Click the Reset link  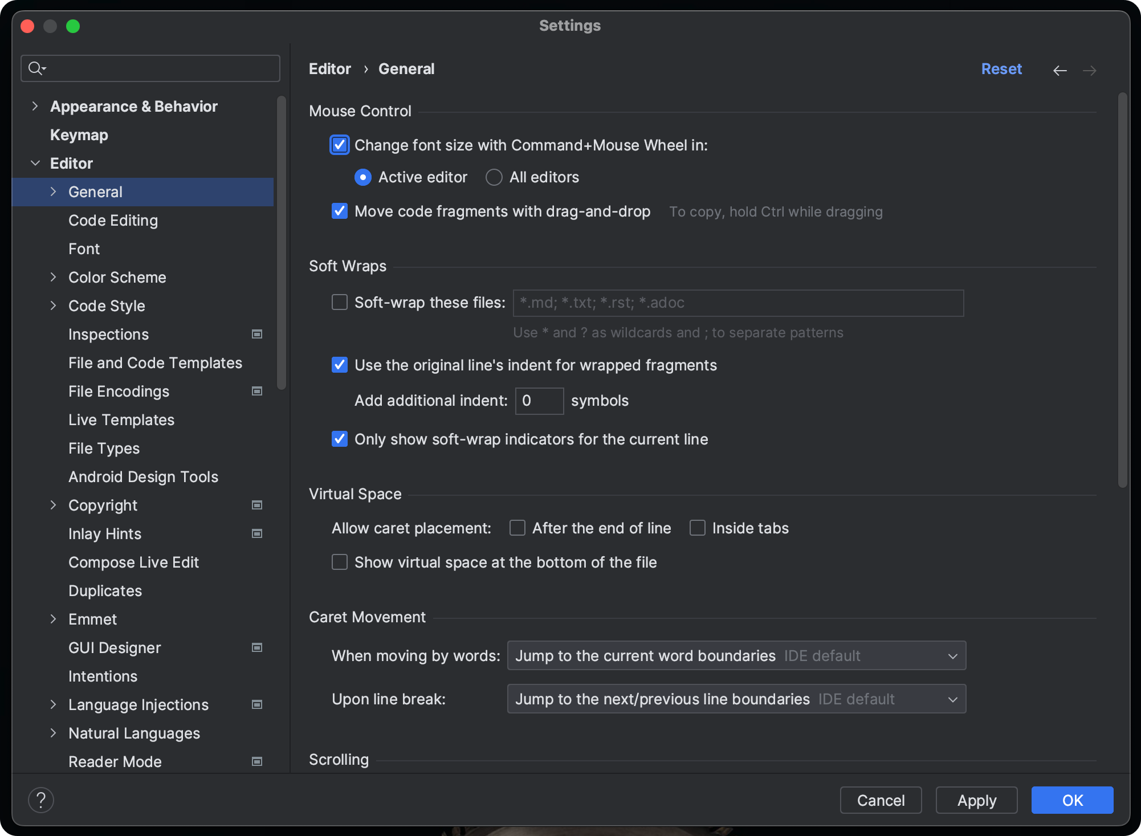[x=1001, y=69]
